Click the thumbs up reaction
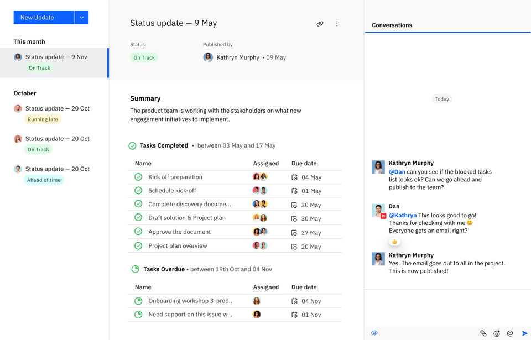Screen dimensions: 531x340 point(394,242)
